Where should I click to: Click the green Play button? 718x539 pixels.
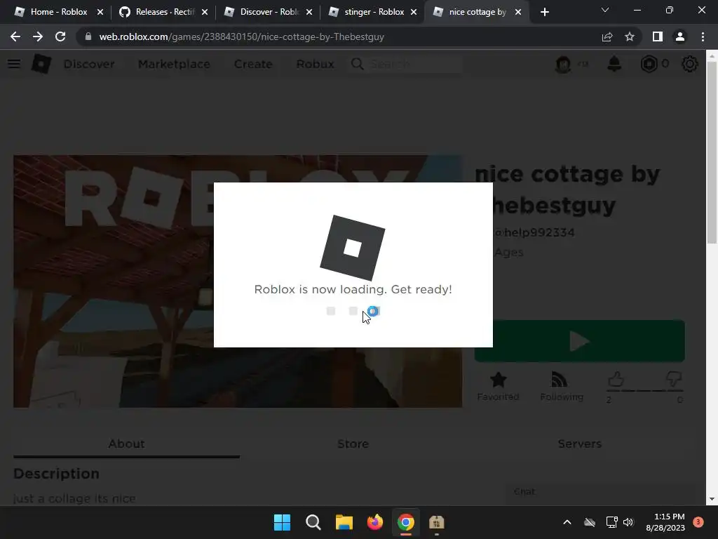(579, 341)
